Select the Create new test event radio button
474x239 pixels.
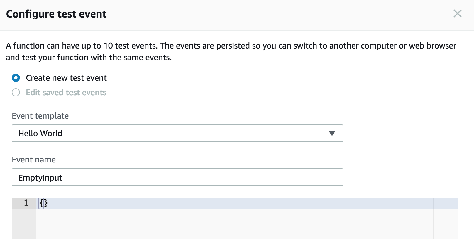click(x=16, y=78)
